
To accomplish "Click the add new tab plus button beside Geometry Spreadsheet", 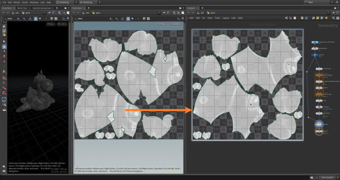I will click(57, 8).
